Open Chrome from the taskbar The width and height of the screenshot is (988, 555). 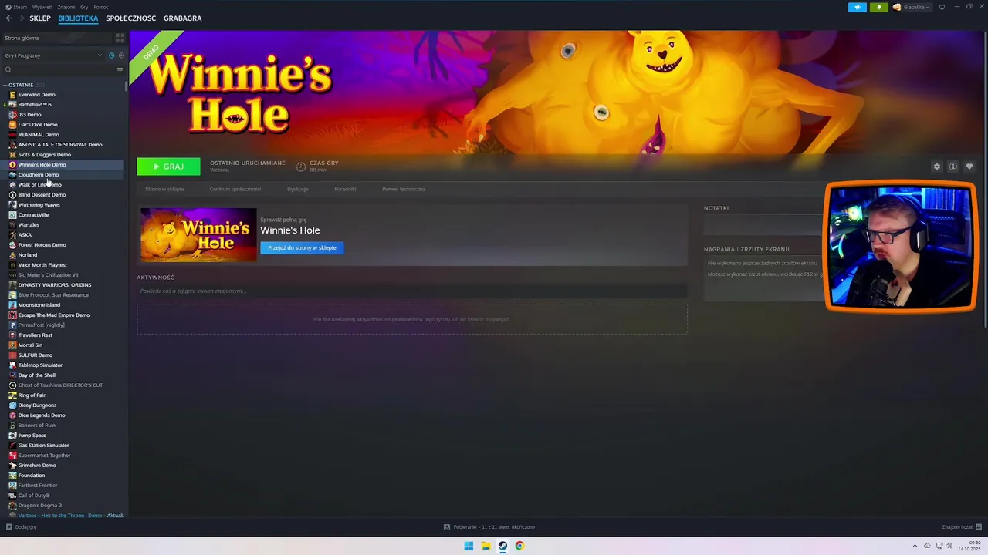click(x=519, y=546)
